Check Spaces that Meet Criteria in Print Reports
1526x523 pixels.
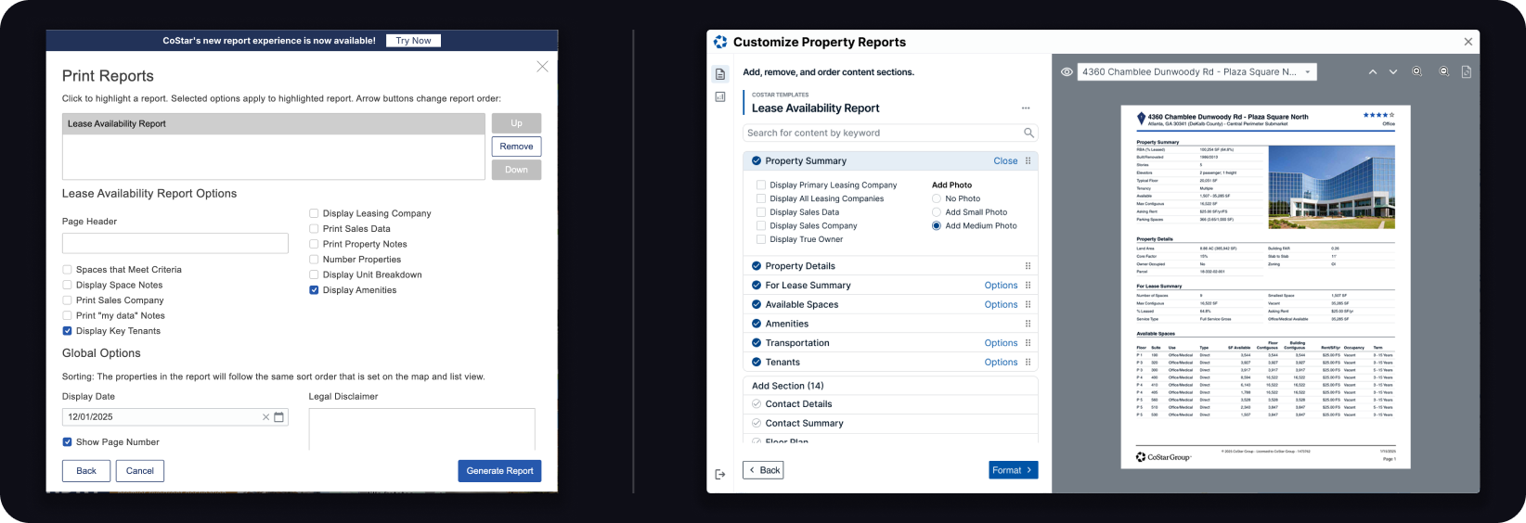pyautogui.click(x=67, y=270)
